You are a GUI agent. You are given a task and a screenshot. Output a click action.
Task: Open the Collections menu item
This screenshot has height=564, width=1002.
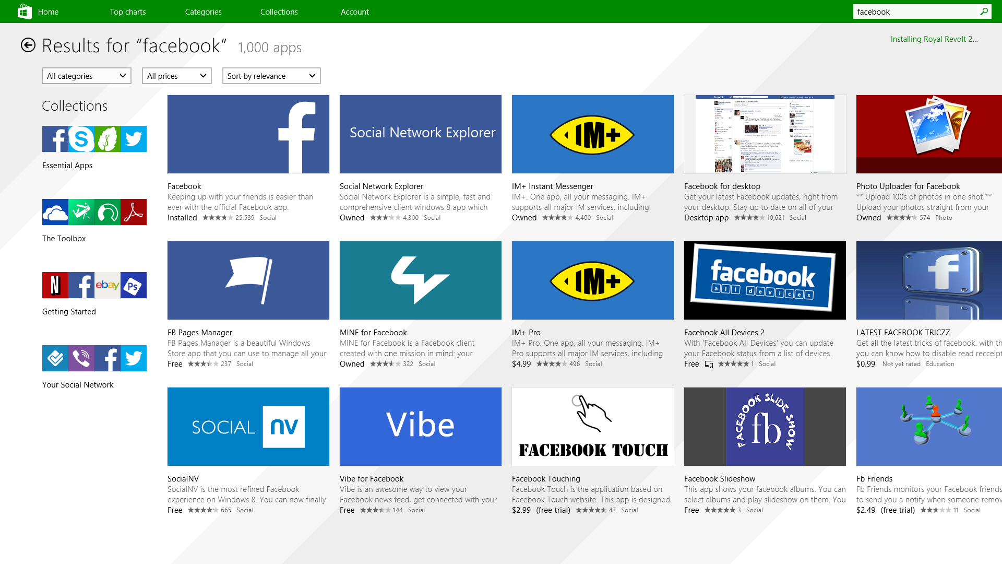coord(279,11)
